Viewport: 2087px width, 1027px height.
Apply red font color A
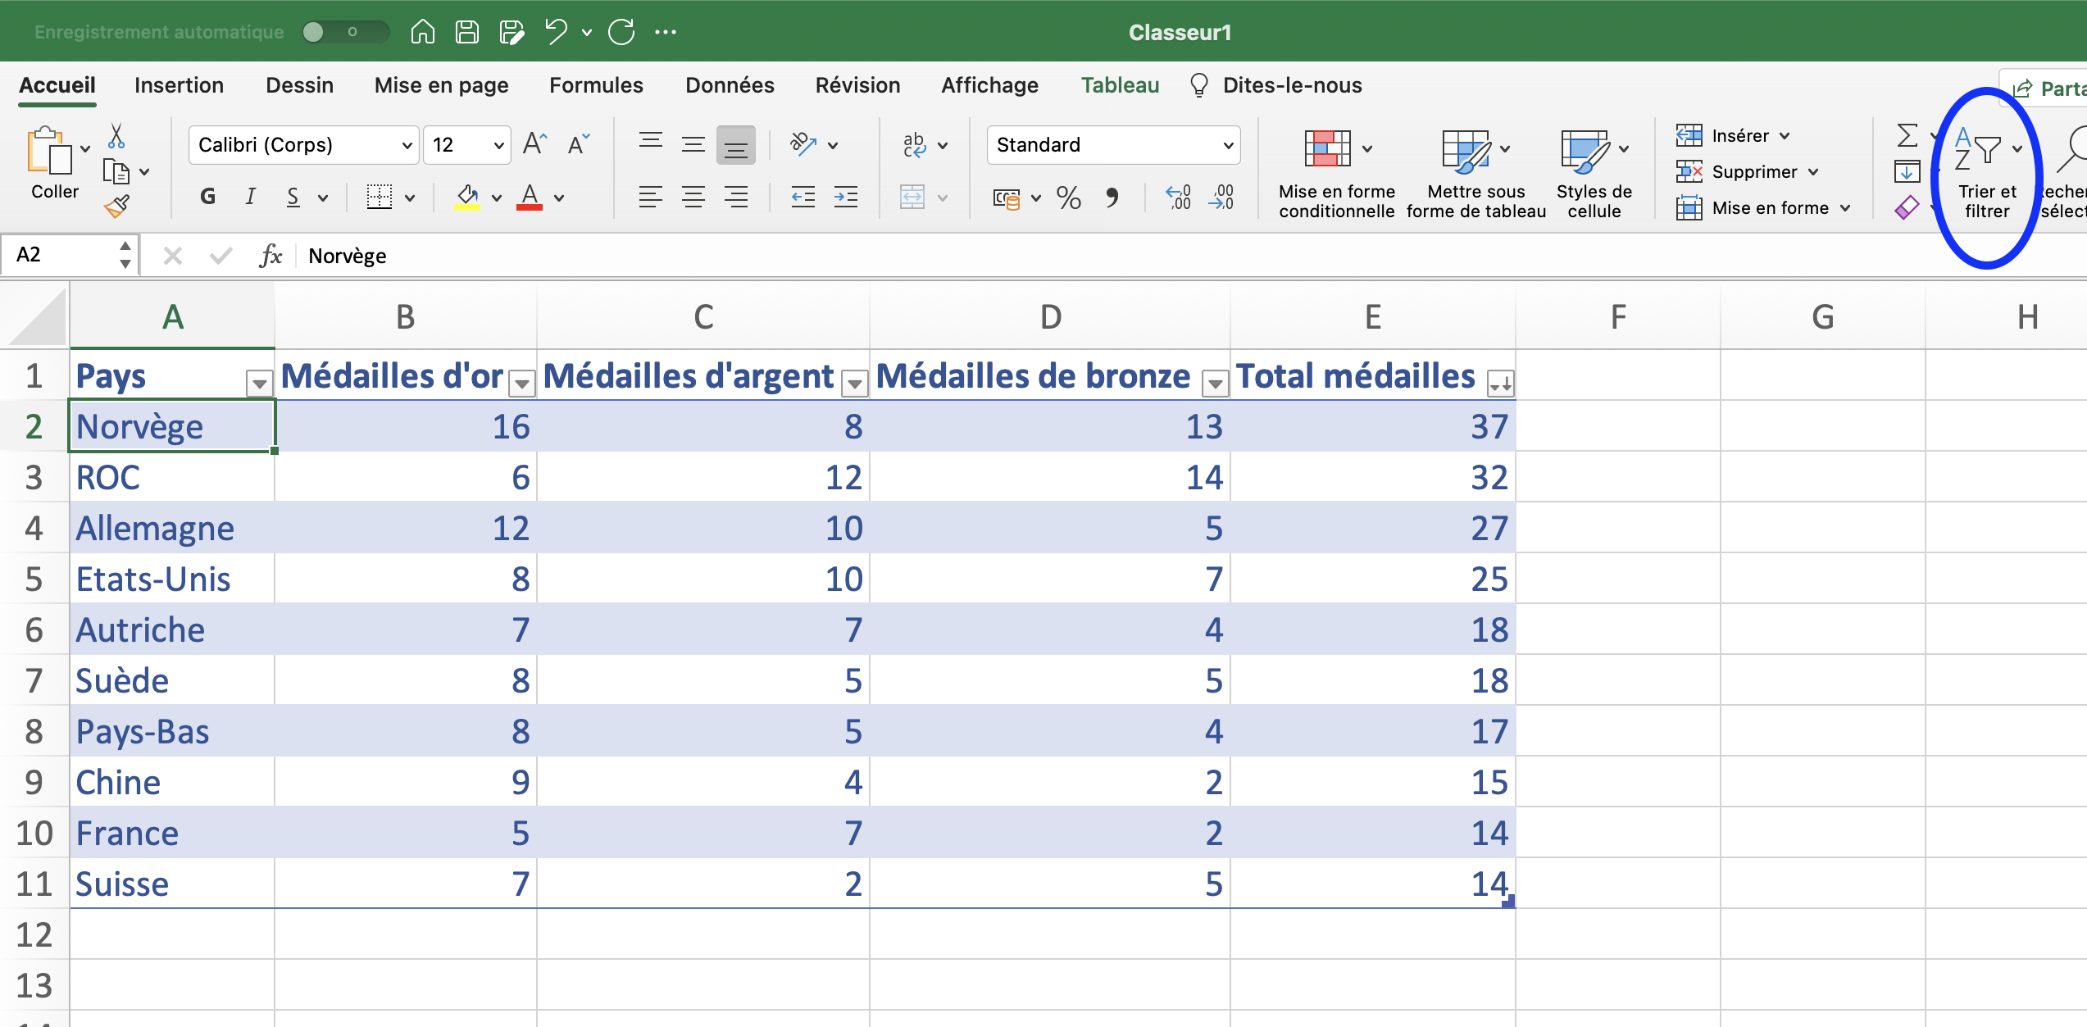[530, 197]
